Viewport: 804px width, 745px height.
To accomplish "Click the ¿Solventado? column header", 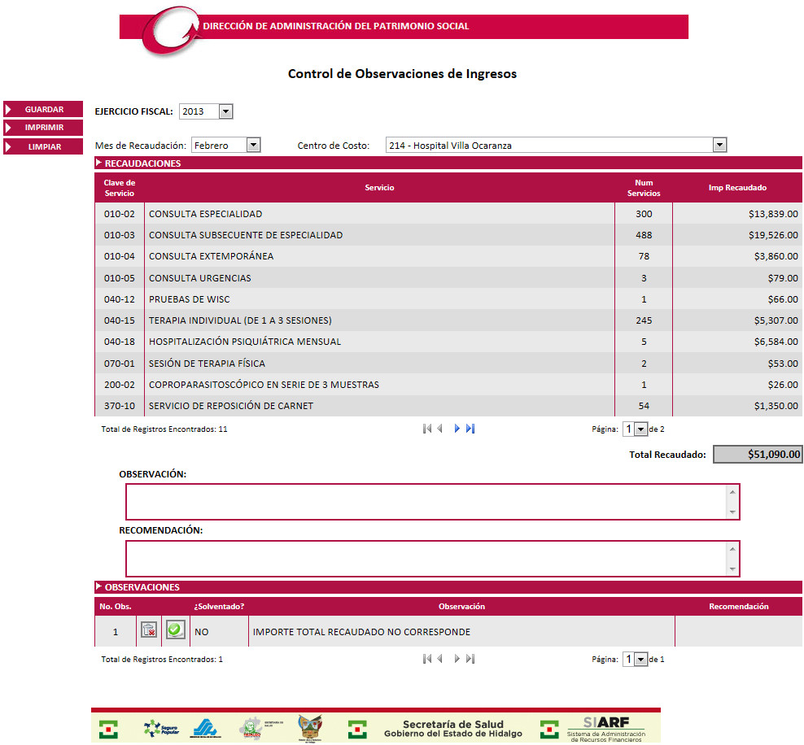I will pyautogui.click(x=219, y=606).
